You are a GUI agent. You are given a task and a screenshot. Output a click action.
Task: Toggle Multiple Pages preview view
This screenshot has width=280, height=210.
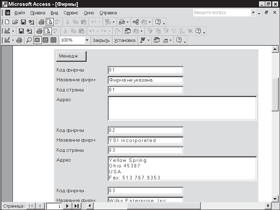(x=53, y=40)
